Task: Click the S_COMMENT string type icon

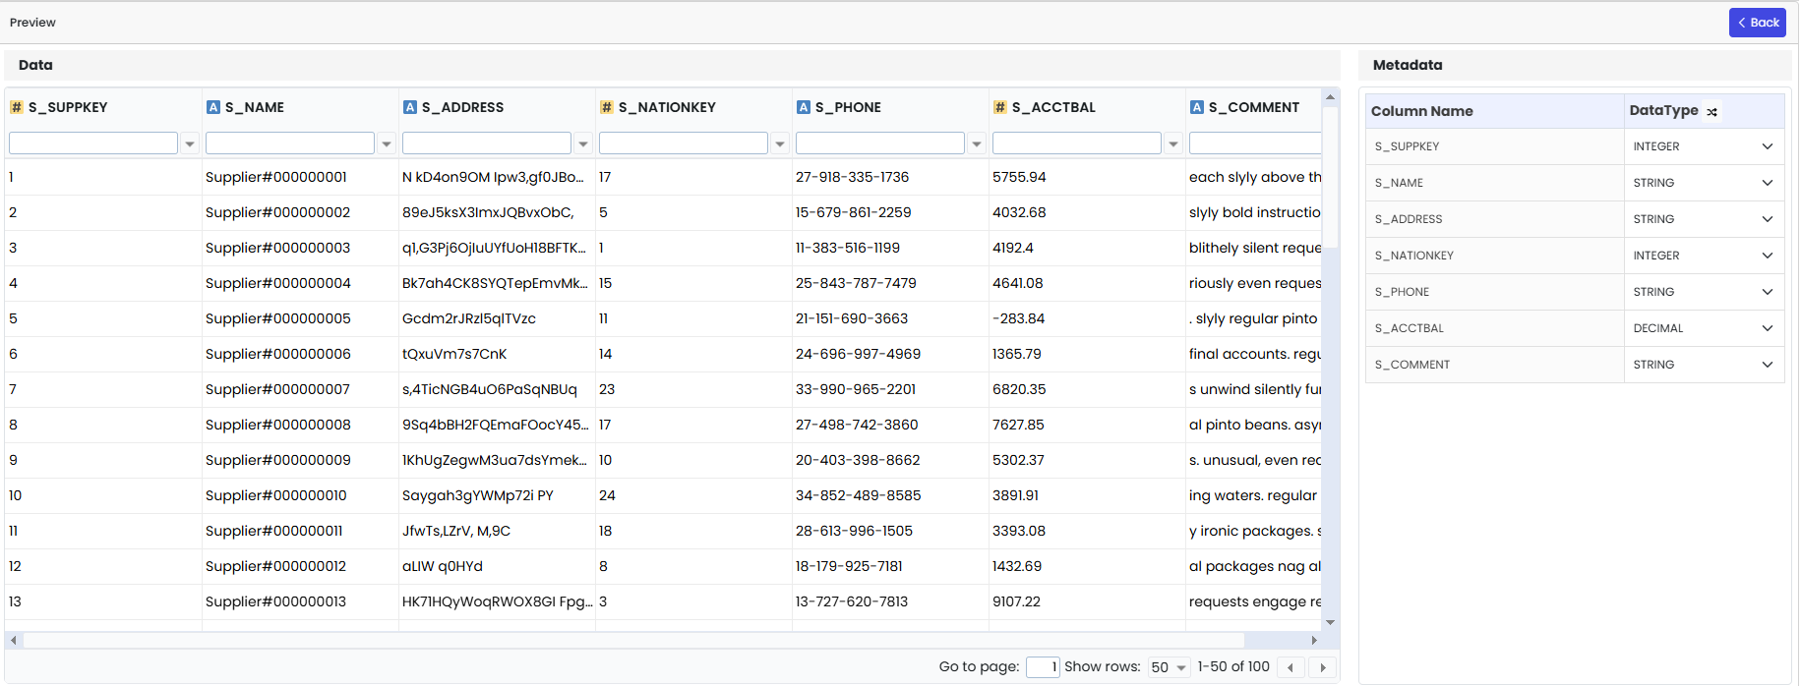Action: tap(1196, 107)
